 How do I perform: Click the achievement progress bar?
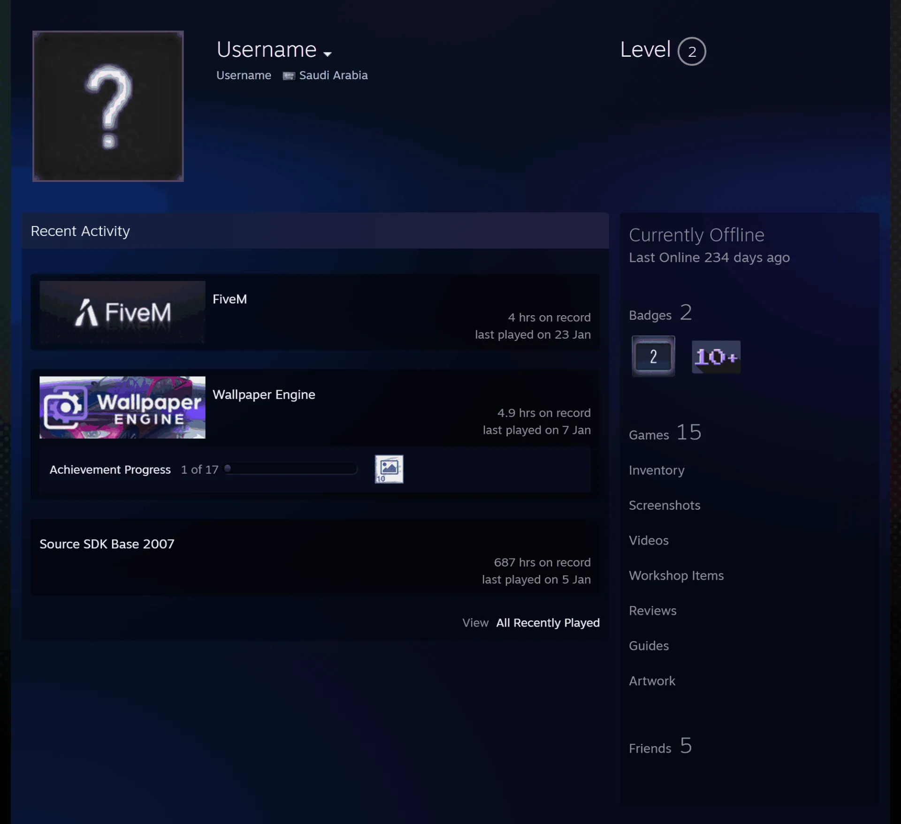[x=291, y=469]
